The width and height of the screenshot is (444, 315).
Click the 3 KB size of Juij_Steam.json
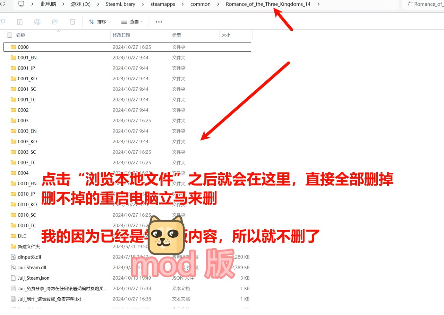point(244,278)
